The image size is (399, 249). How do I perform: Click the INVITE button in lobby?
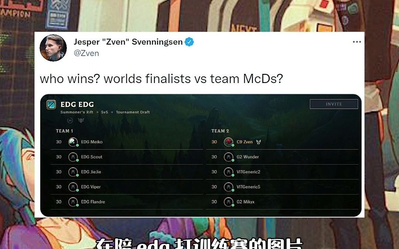click(x=334, y=104)
